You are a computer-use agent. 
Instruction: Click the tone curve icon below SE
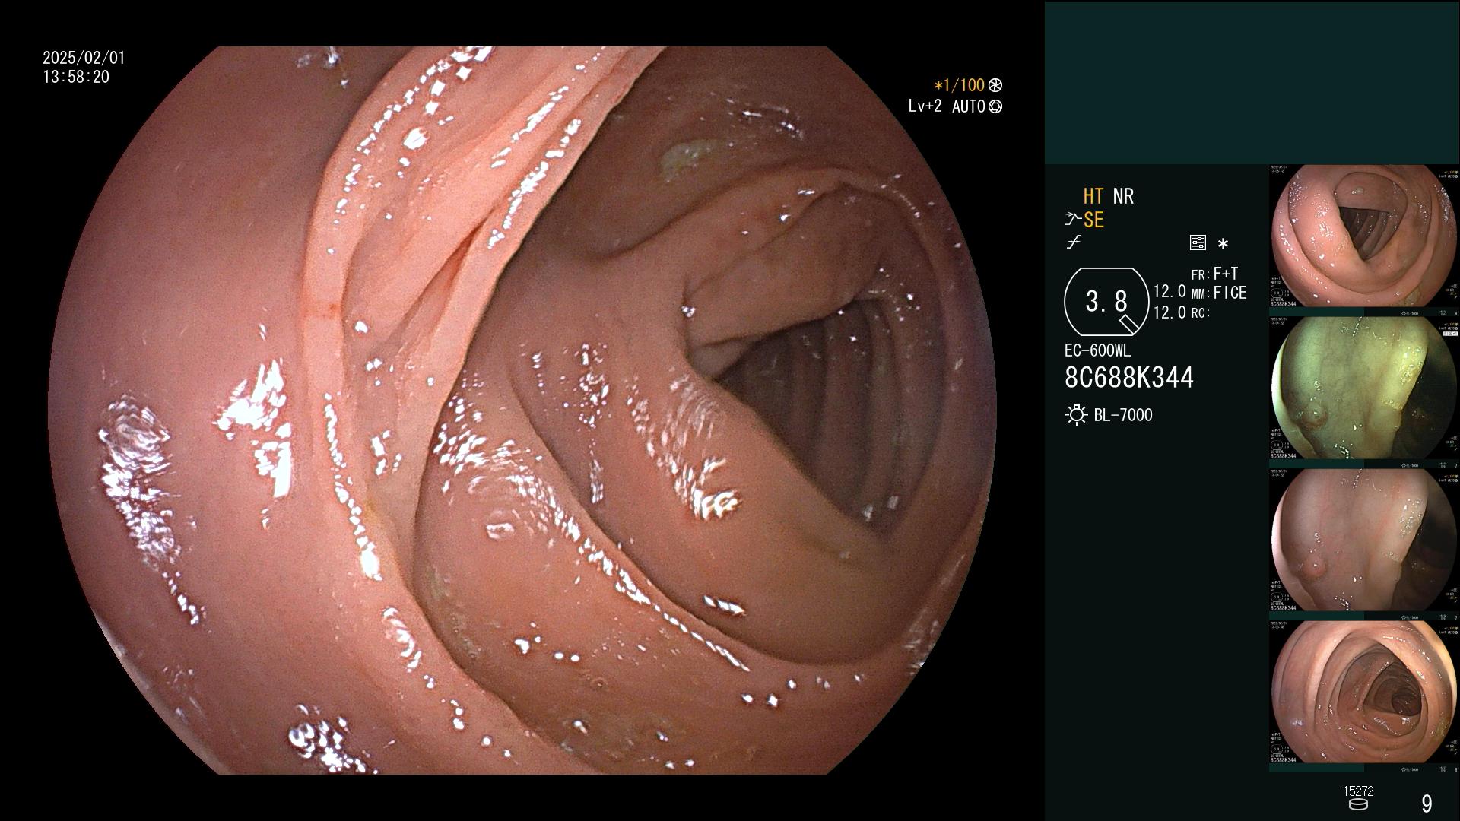click(1074, 243)
